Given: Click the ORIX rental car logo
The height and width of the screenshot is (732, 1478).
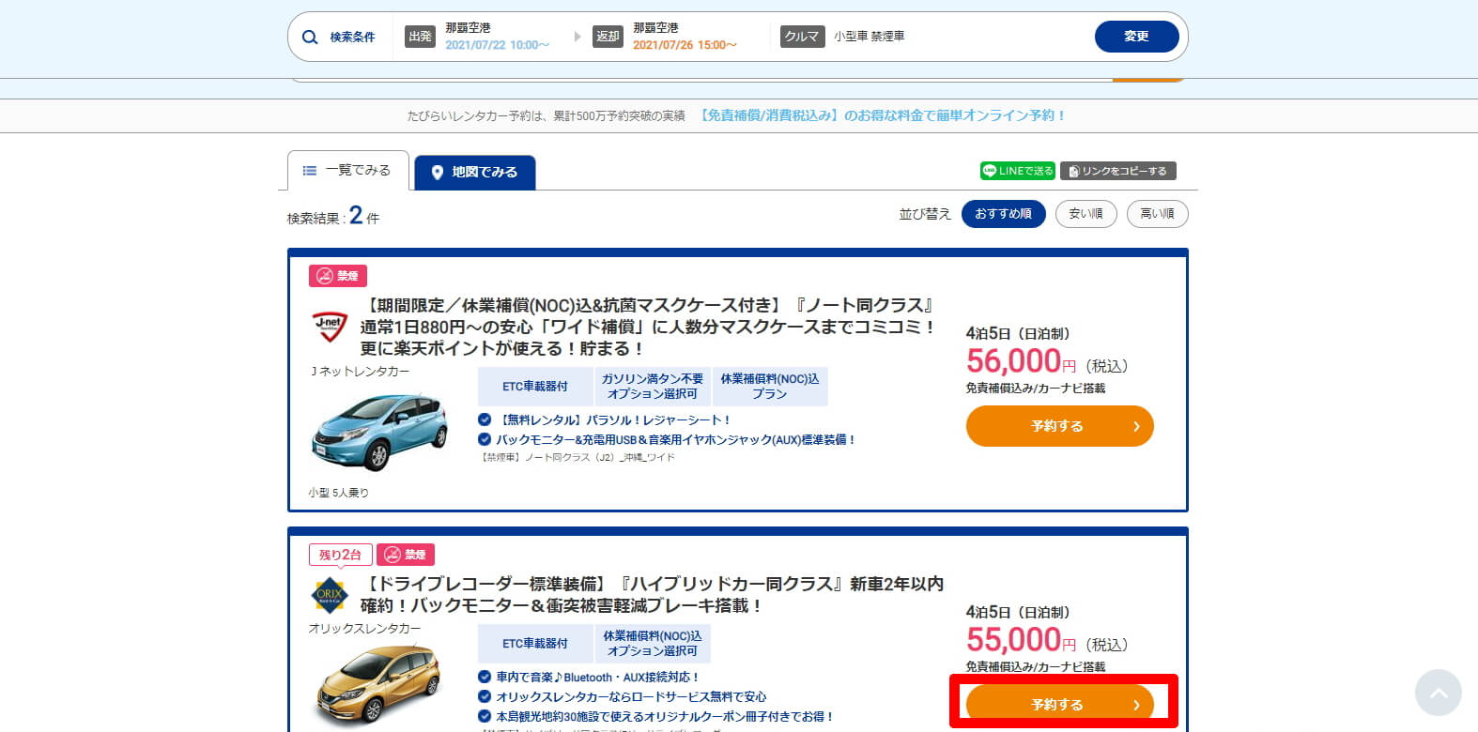Looking at the screenshot, I should click(x=330, y=595).
